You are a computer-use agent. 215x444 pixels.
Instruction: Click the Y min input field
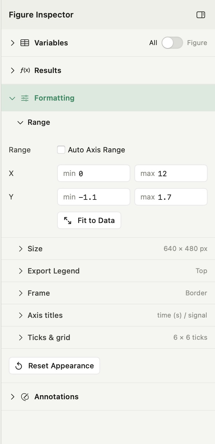tap(94, 197)
